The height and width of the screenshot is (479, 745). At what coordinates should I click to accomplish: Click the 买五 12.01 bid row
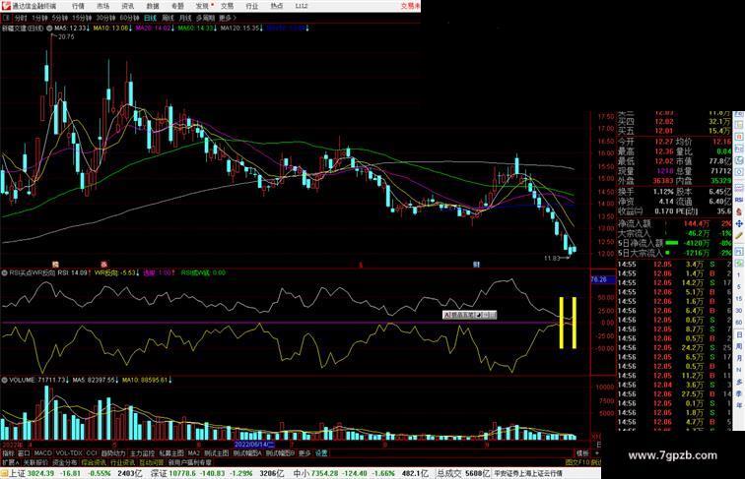[675, 131]
